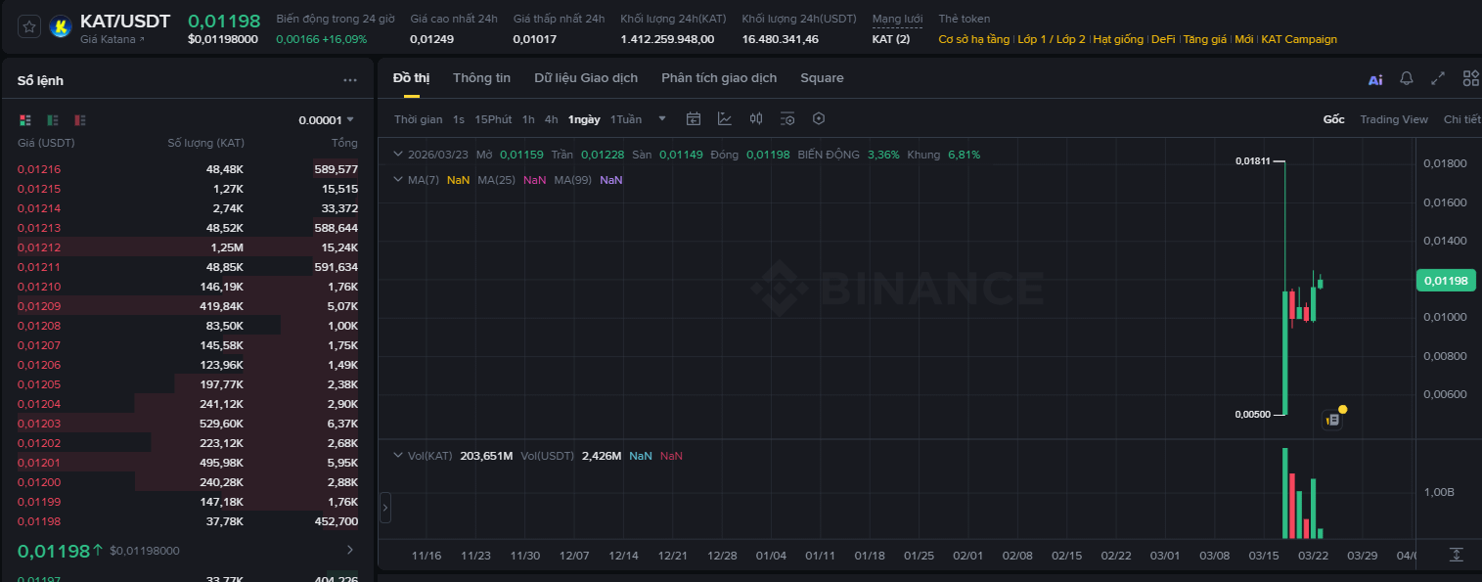Open more time intervals dropdown arrow
Image resolution: width=1482 pixels, height=582 pixels.
pyautogui.click(x=662, y=118)
